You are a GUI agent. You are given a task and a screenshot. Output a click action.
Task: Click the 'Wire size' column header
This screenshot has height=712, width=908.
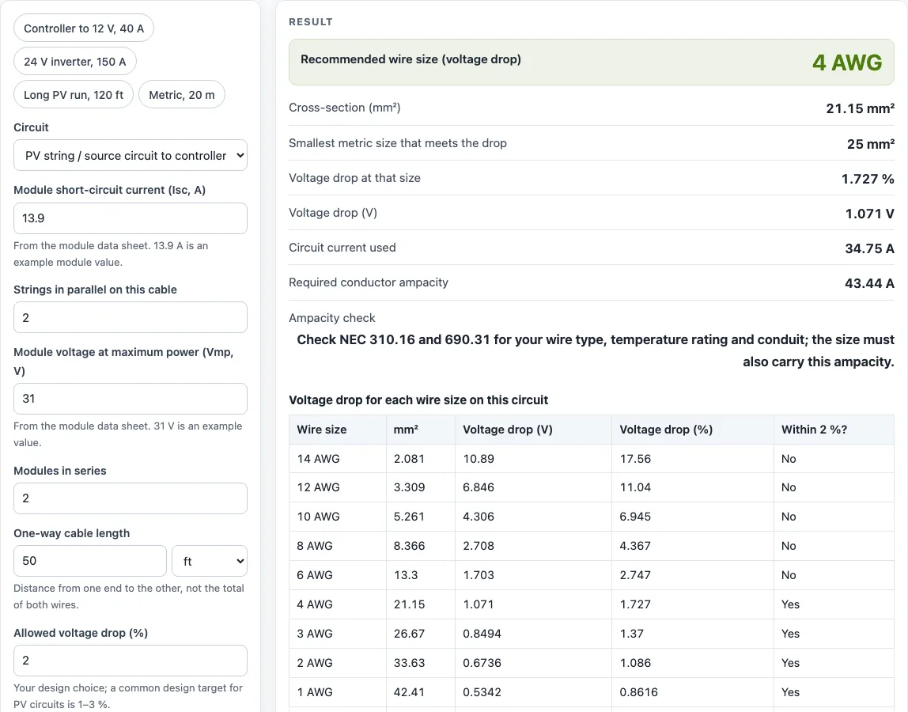click(322, 430)
